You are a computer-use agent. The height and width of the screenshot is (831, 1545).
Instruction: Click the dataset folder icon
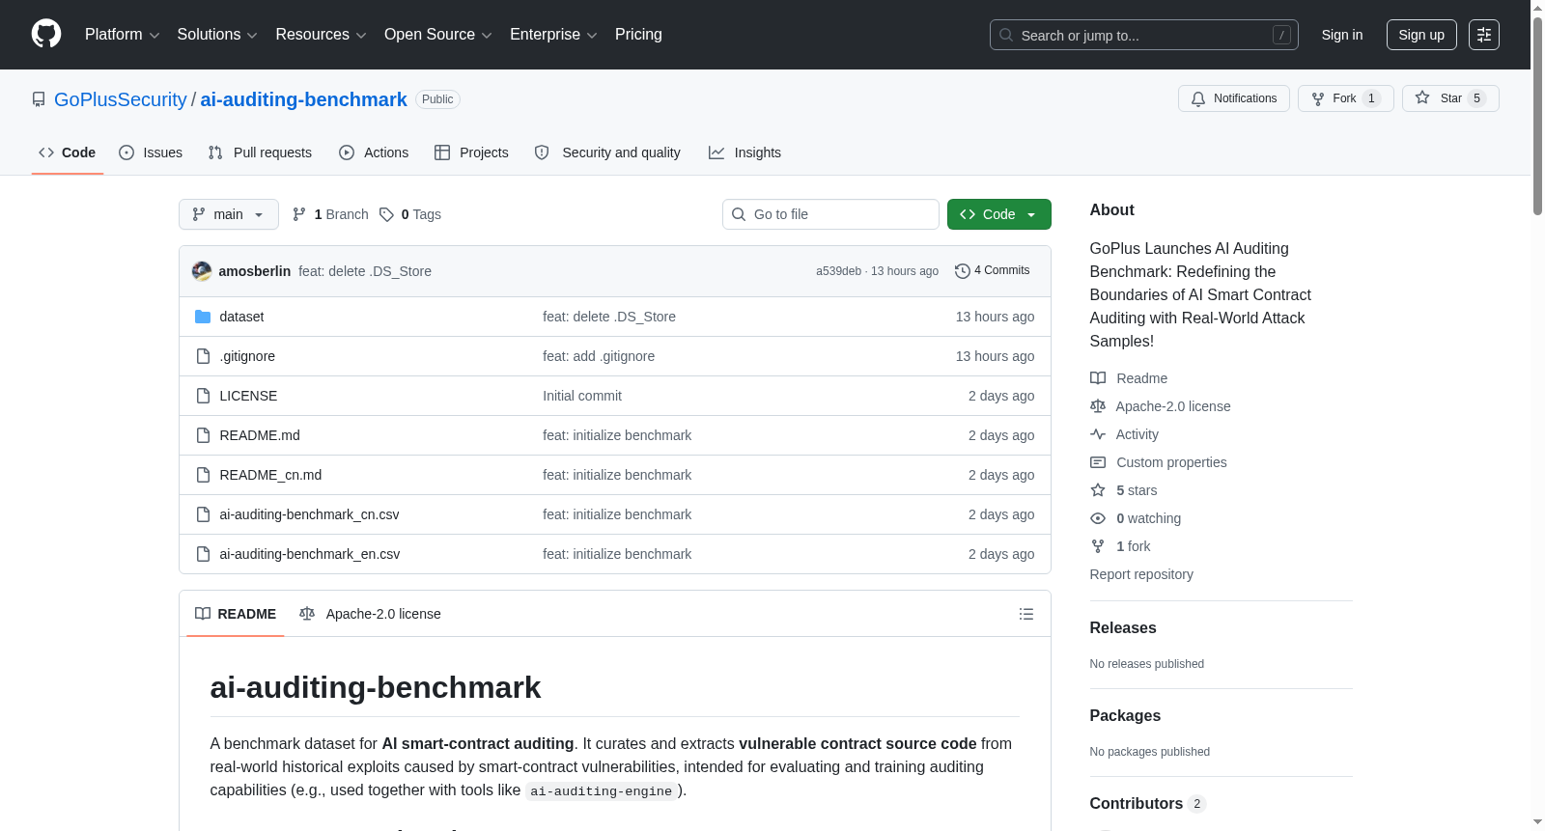coord(203,317)
